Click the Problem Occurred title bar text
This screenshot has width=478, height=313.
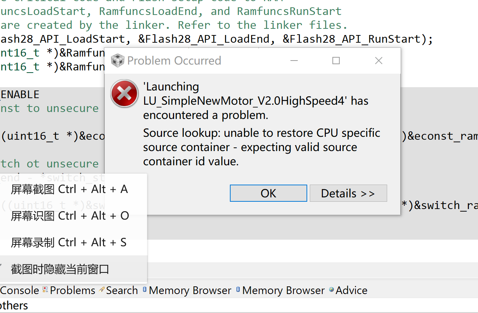click(174, 61)
